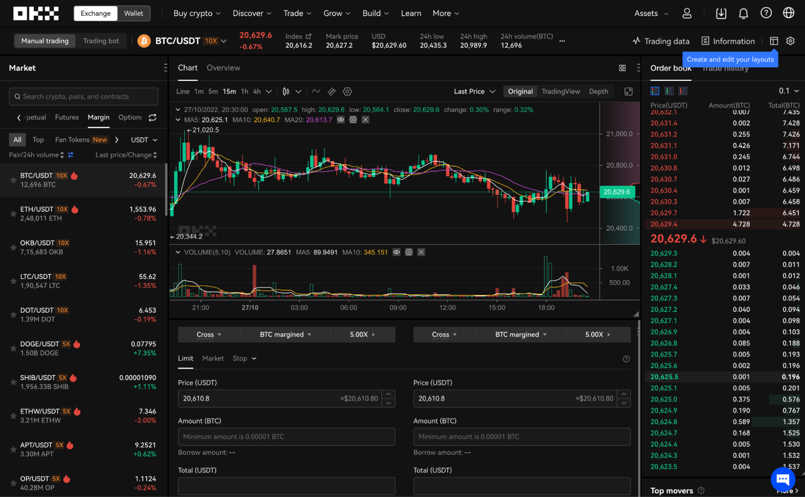Select the Market order tab
805x497 pixels.
pos(213,358)
